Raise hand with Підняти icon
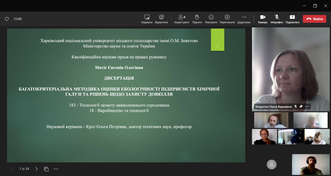Screen dimensions: 331x176 pyautogui.click(x=197, y=17)
